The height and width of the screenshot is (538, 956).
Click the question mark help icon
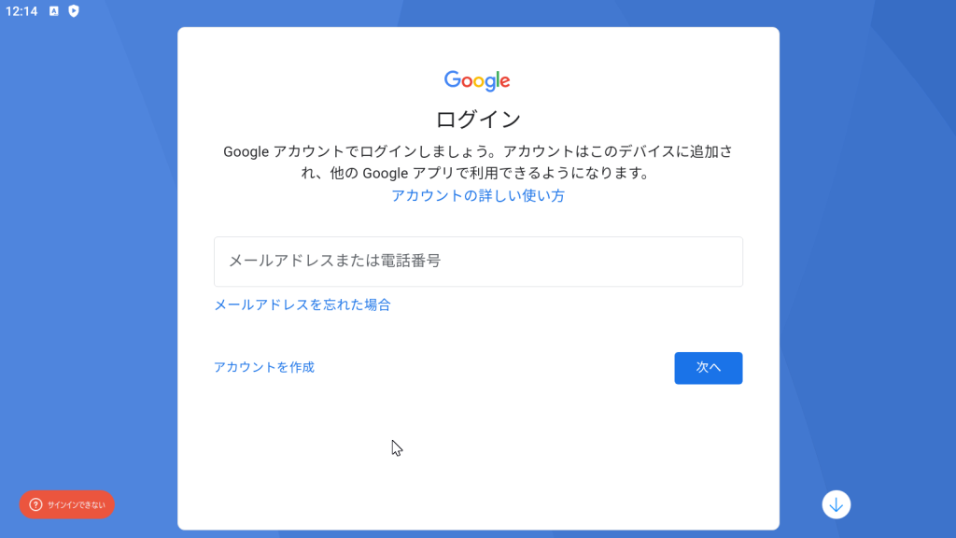pyautogui.click(x=35, y=504)
